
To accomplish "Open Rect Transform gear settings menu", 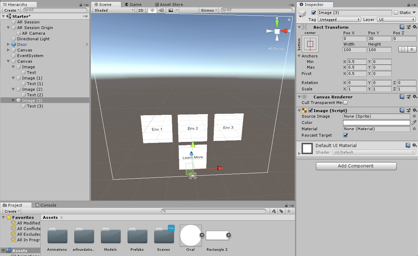I will tap(414, 27).
